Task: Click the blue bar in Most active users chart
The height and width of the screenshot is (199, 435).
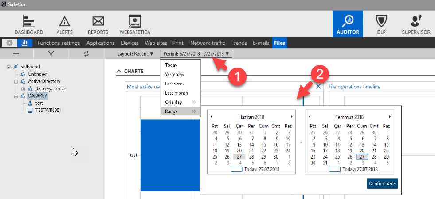Action: coord(170,155)
